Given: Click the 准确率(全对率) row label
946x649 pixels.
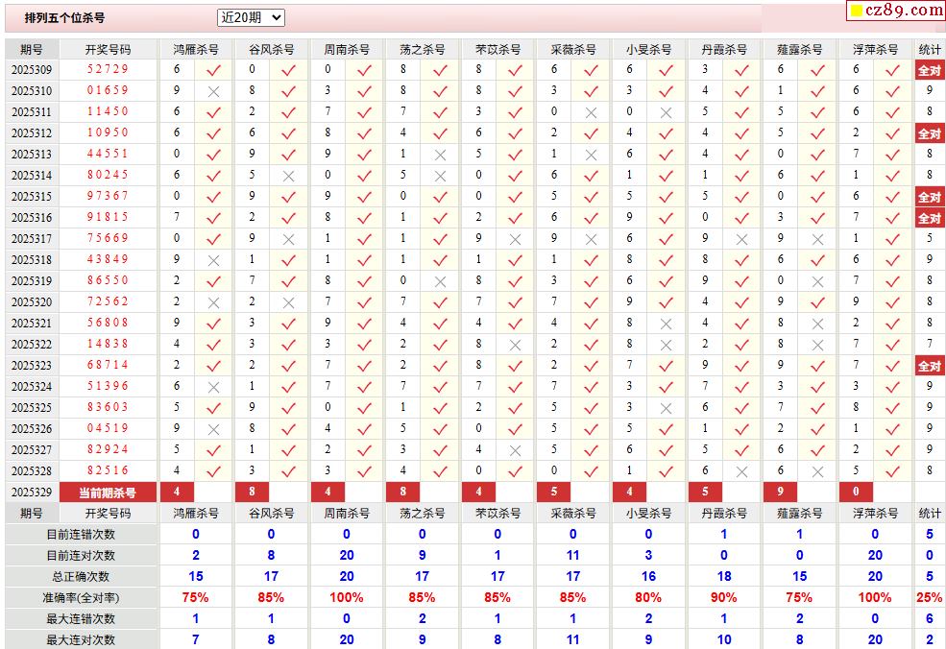Looking at the screenshot, I should point(81,597).
